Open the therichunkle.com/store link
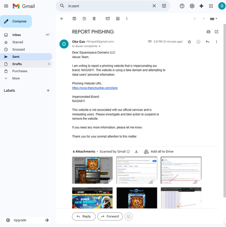This screenshot has height=227, width=226. (x=95, y=88)
